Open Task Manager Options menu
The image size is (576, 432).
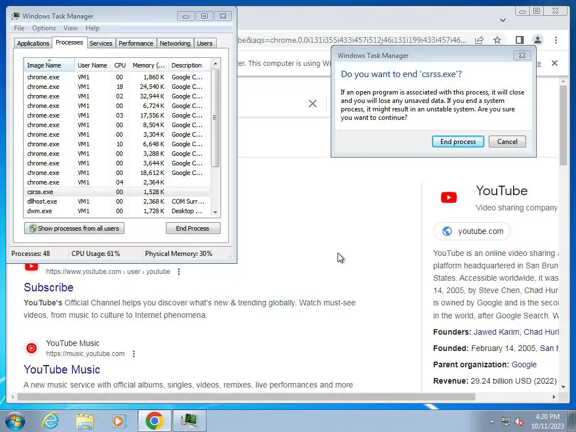[44, 28]
